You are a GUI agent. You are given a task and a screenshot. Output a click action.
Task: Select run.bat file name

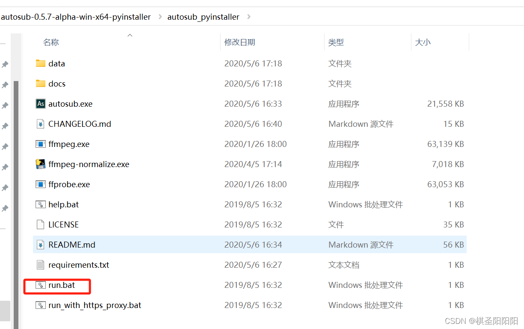pos(62,285)
